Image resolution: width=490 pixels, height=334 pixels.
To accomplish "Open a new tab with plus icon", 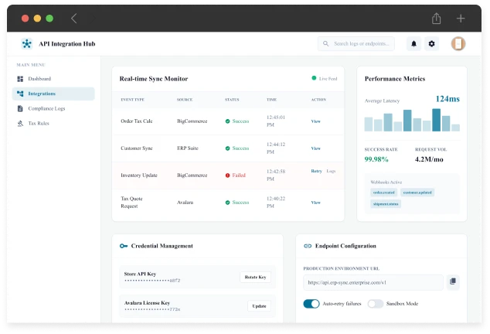I will point(461,19).
